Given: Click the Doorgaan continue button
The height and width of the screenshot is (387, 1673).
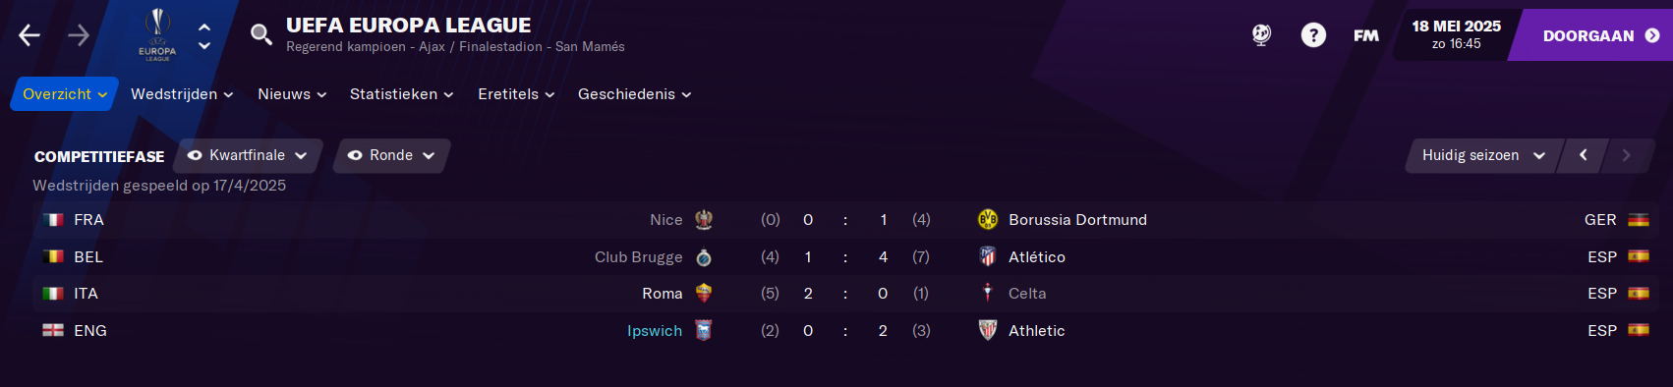Looking at the screenshot, I should click(1600, 35).
